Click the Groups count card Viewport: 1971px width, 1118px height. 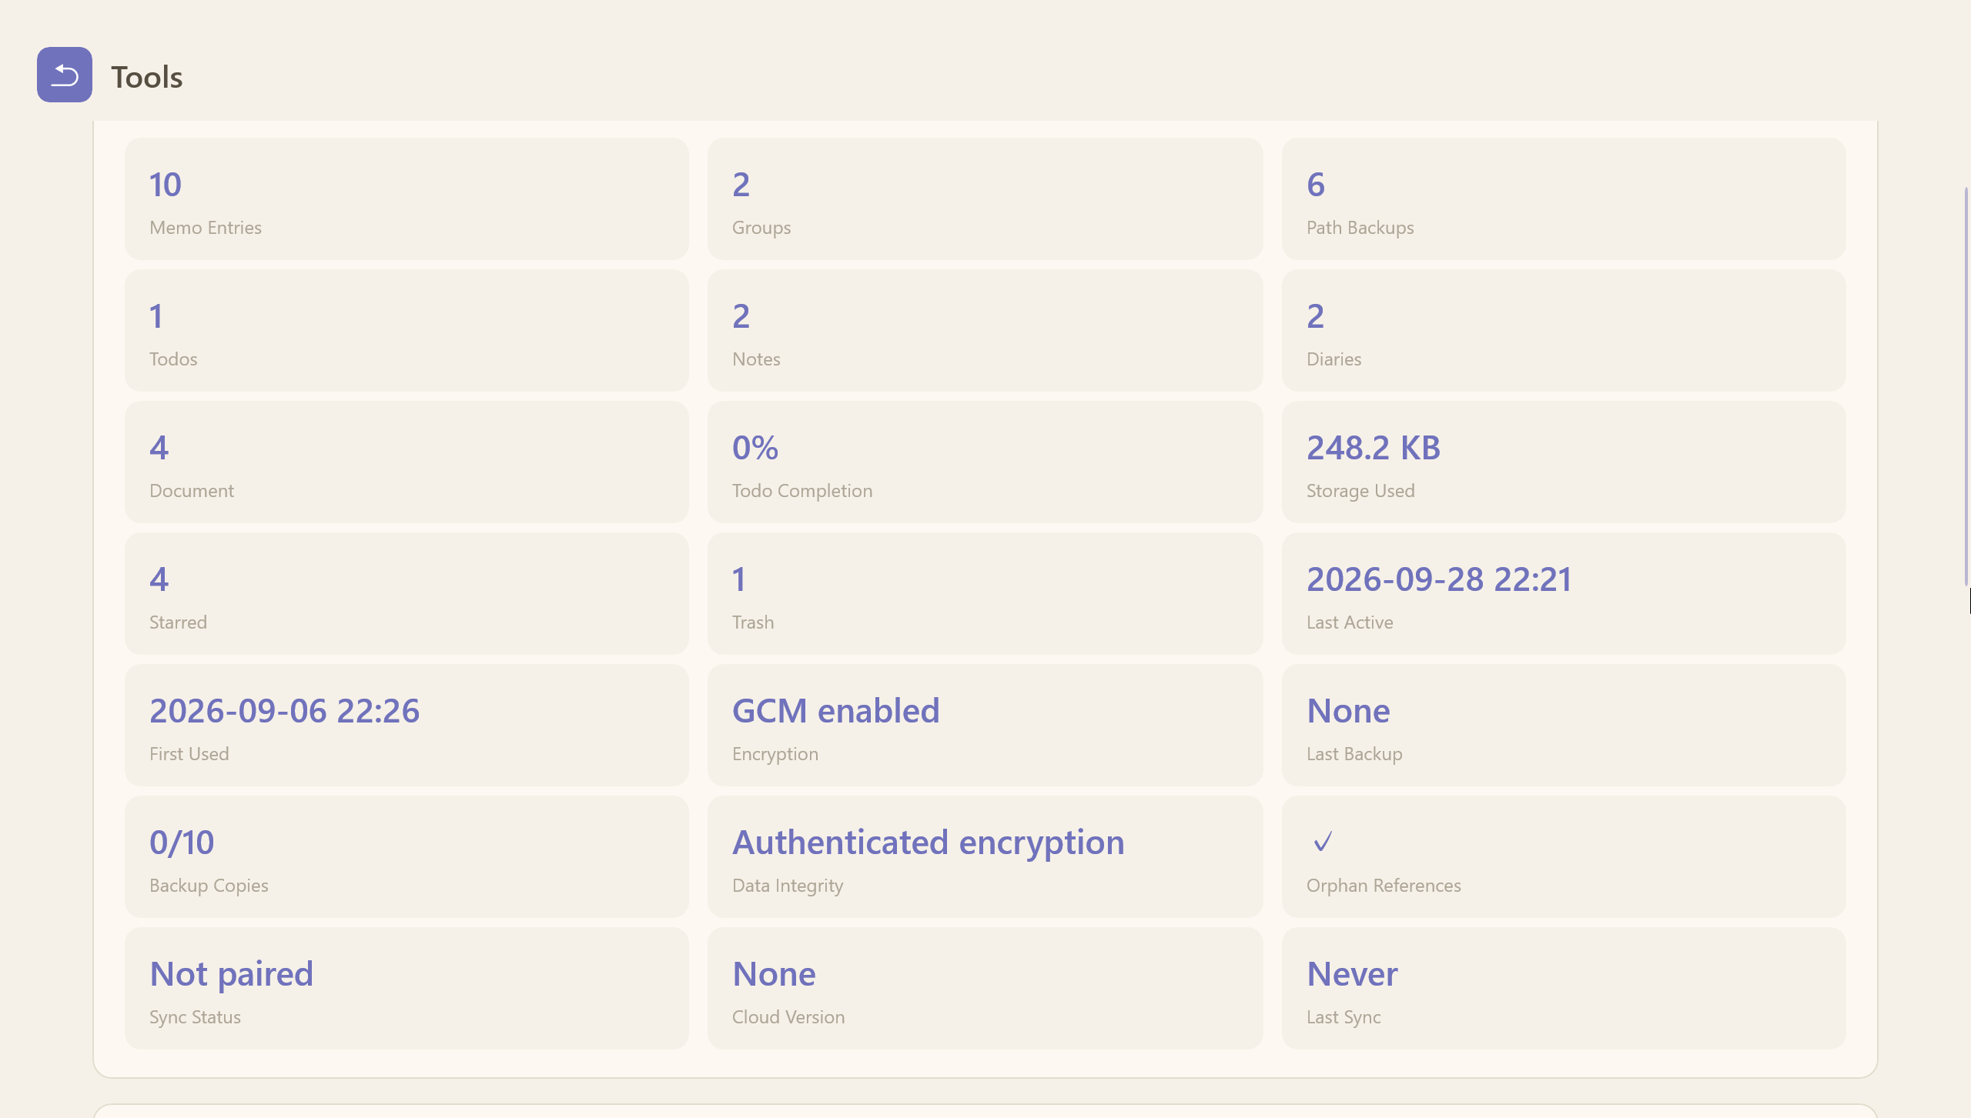point(985,199)
